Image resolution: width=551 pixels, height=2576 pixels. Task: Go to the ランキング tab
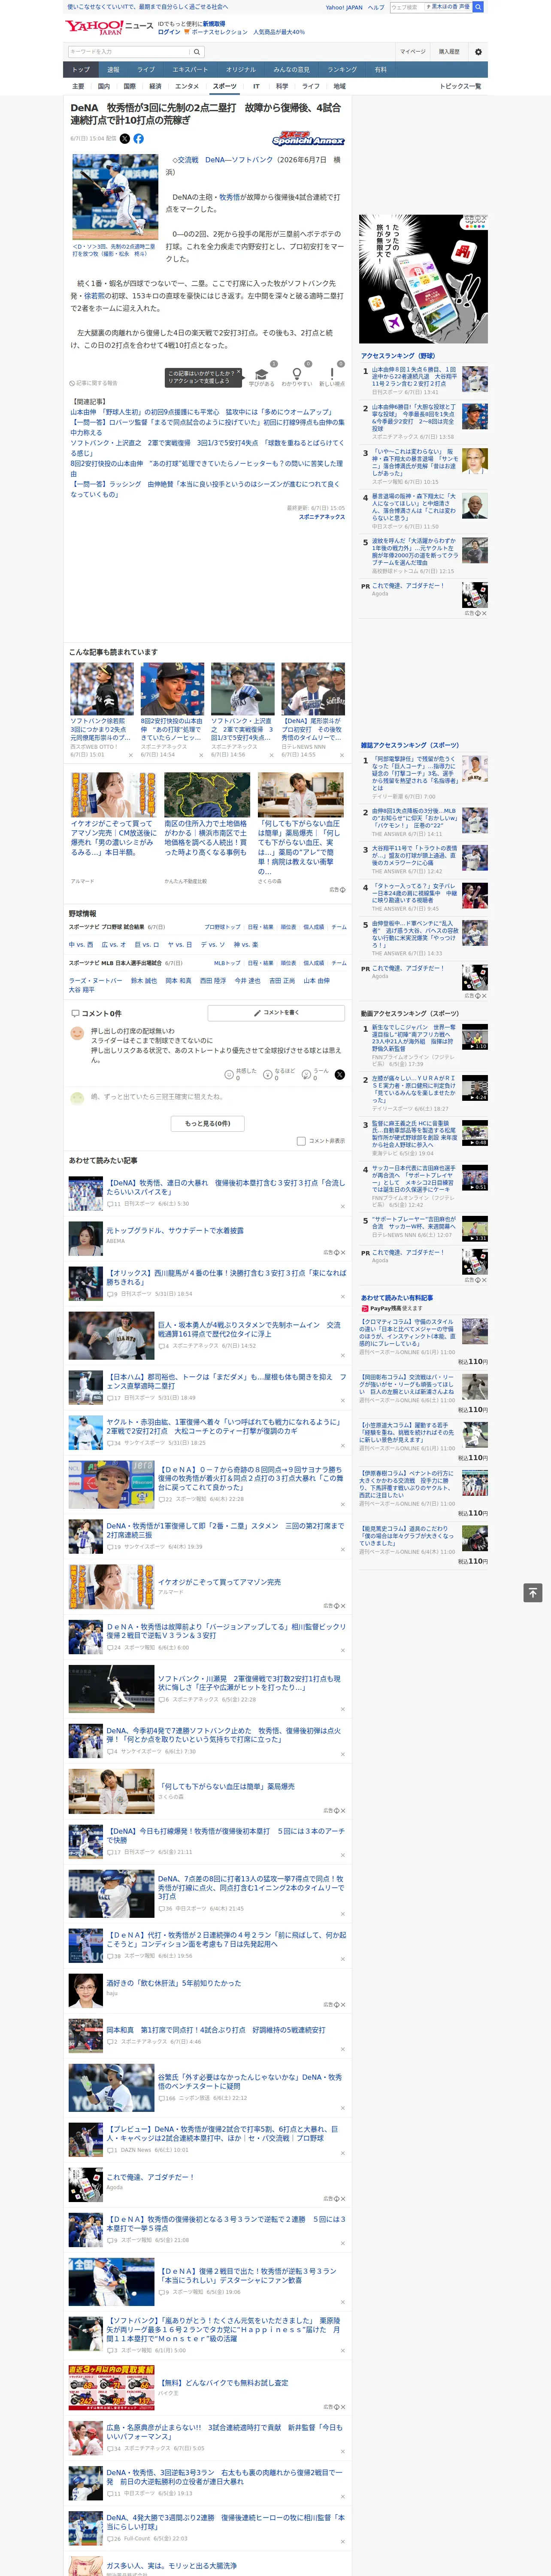coord(342,70)
